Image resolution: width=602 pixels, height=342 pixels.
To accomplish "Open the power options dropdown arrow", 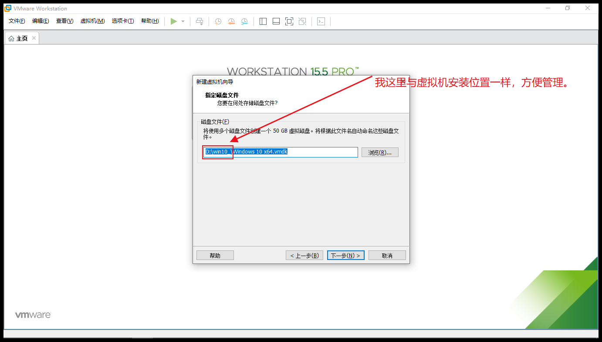I will coord(183,21).
